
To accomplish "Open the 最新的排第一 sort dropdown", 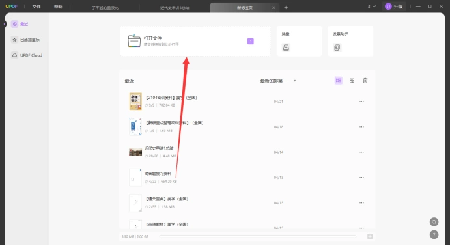I will (x=278, y=81).
